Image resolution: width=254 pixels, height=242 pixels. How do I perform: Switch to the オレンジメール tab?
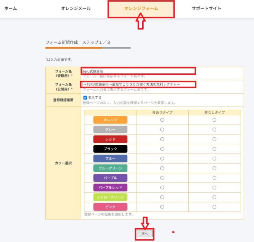[x=76, y=8]
